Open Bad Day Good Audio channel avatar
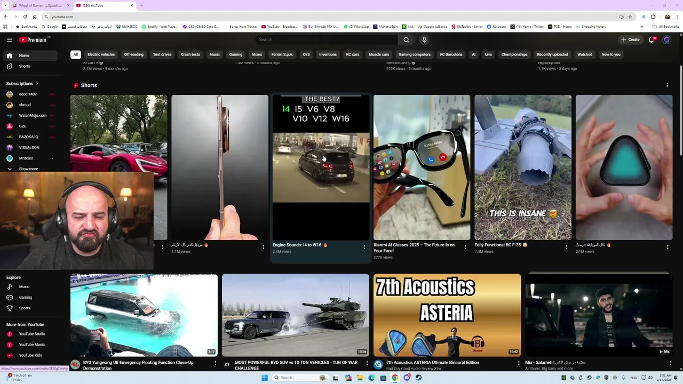683x384 pixels. [x=378, y=364]
